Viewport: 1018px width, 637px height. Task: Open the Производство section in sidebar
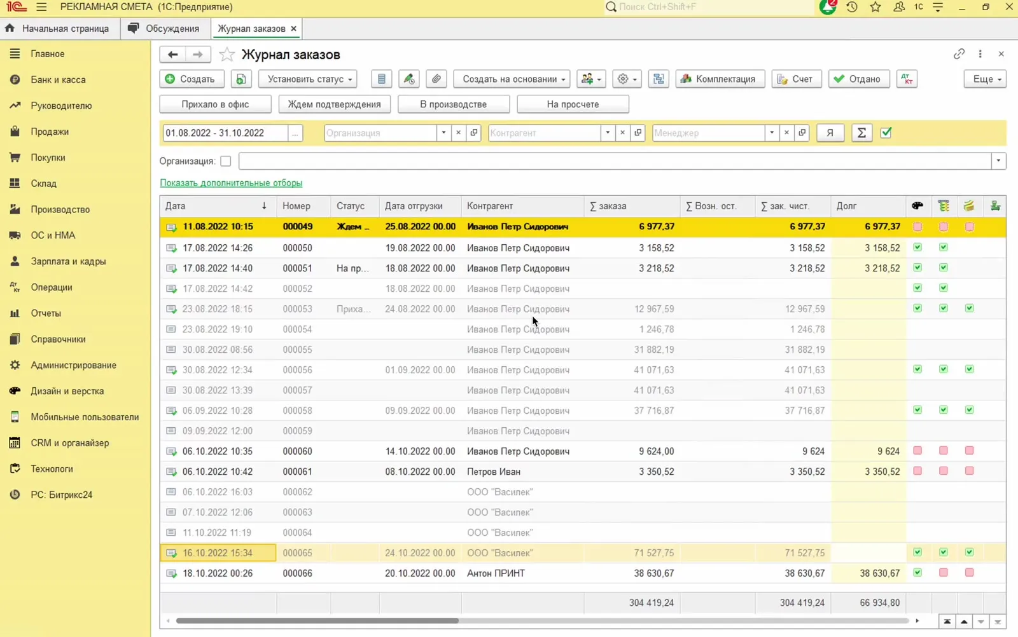coord(60,209)
